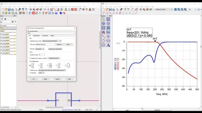The image size is (202, 113).
Task: Select the line drawing tool in palette
Action: 104,36
